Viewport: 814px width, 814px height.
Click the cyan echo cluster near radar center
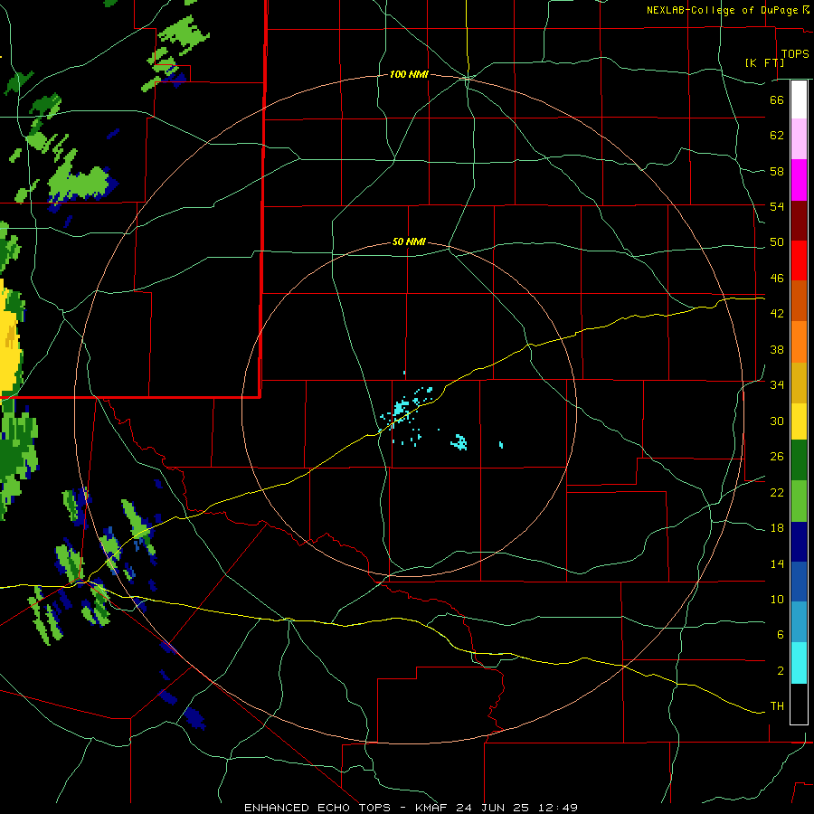pos(402,409)
